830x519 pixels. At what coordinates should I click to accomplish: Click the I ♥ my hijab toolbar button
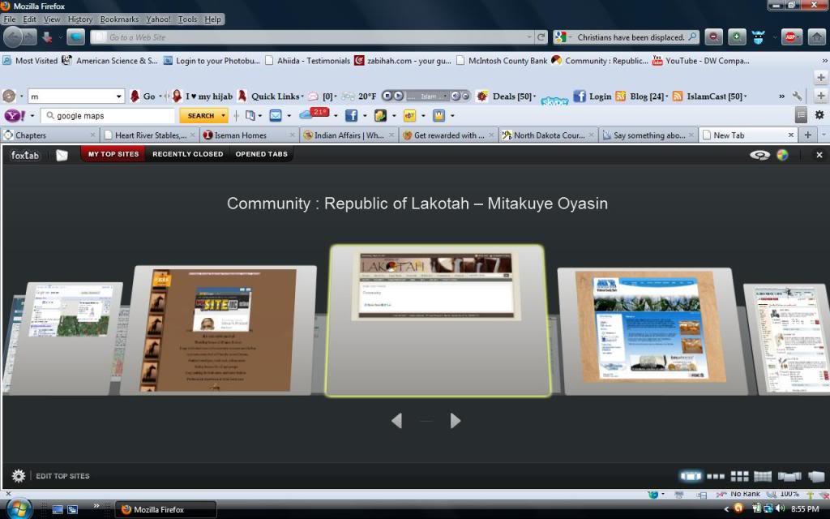click(x=203, y=97)
